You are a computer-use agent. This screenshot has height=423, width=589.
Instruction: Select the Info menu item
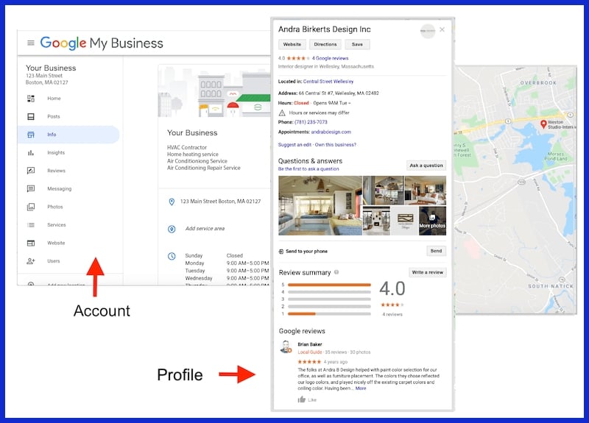pos(52,135)
